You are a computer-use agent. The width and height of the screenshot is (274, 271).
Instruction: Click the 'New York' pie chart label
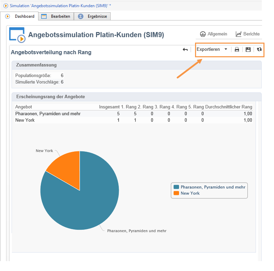pos(44,151)
